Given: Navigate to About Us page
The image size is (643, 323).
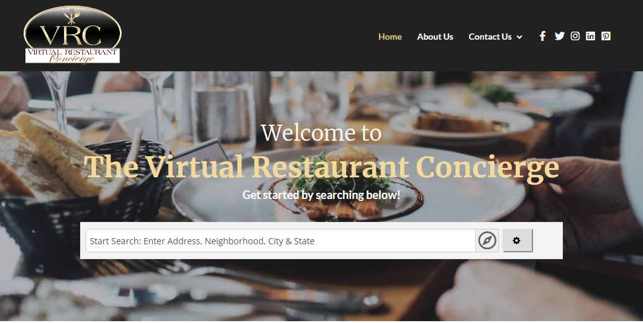Looking at the screenshot, I should (435, 37).
